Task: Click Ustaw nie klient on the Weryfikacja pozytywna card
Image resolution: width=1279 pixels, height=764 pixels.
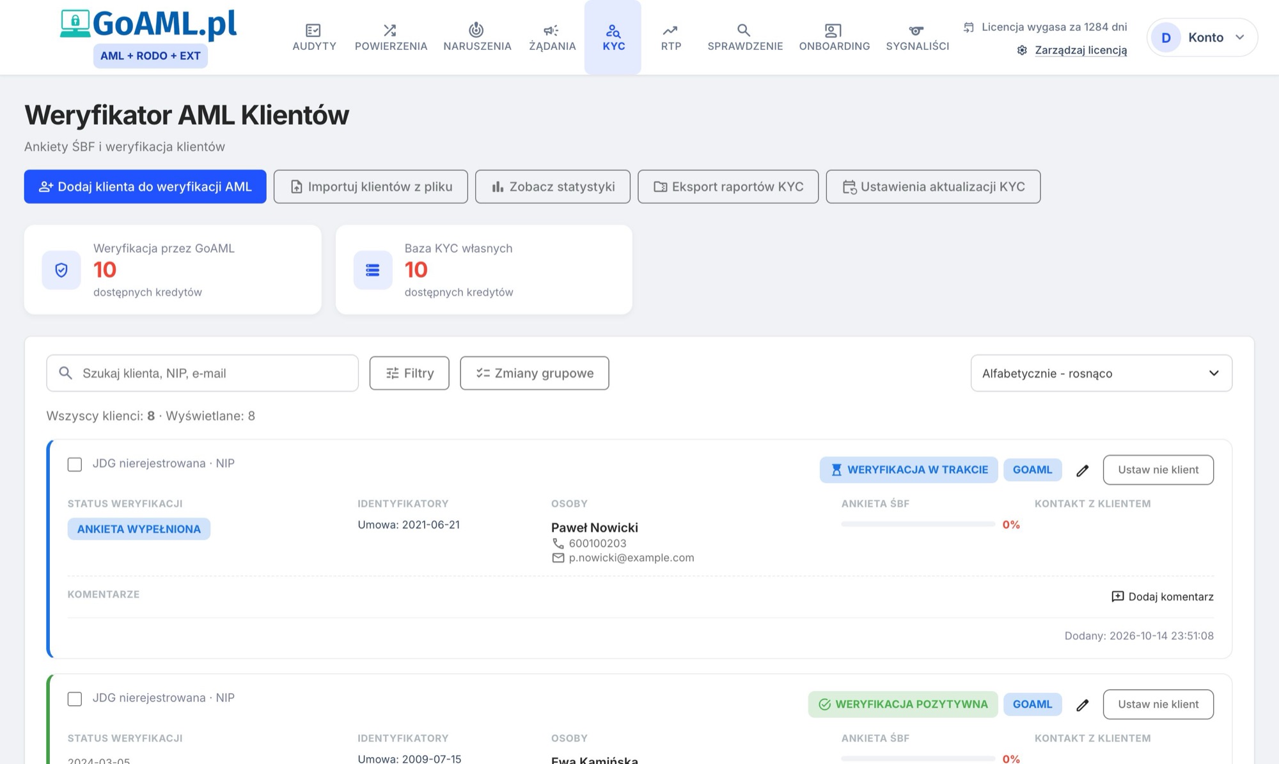Action: click(x=1158, y=704)
